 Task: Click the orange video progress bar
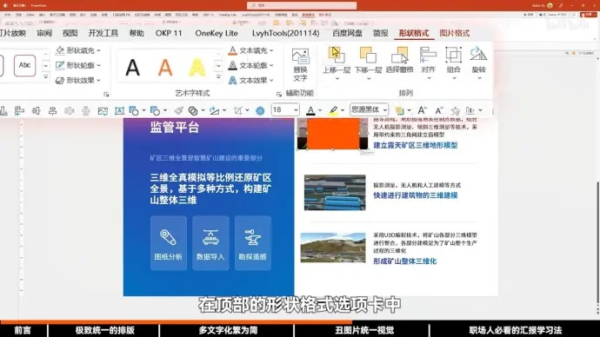176,322
